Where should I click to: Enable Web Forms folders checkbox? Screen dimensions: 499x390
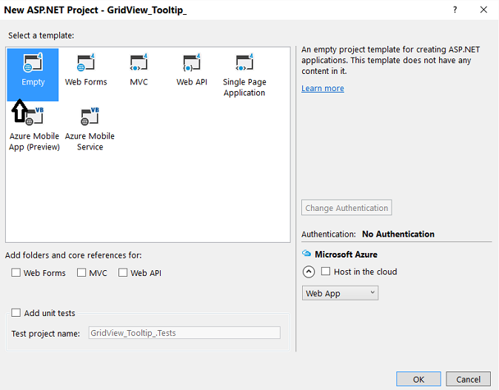(16, 272)
